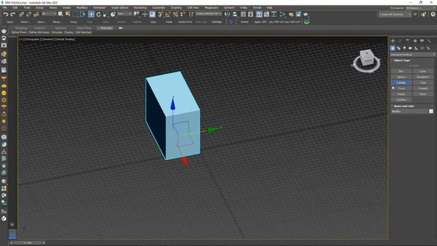The height and width of the screenshot is (246, 437).
Task: Click the Align tool icon
Action: (x=235, y=14)
